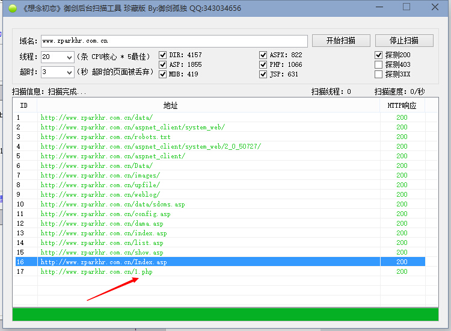Toggle the DIR: 4157 checkbox

(163, 55)
